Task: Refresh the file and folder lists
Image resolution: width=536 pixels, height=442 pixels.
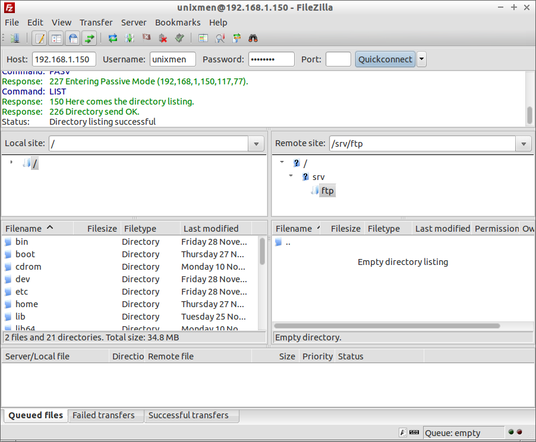Action: (113, 38)
